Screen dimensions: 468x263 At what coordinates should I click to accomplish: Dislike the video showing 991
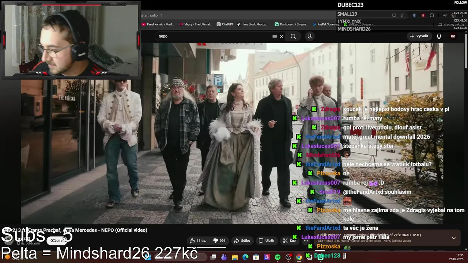pyautogui.click(x=219, y=241)
